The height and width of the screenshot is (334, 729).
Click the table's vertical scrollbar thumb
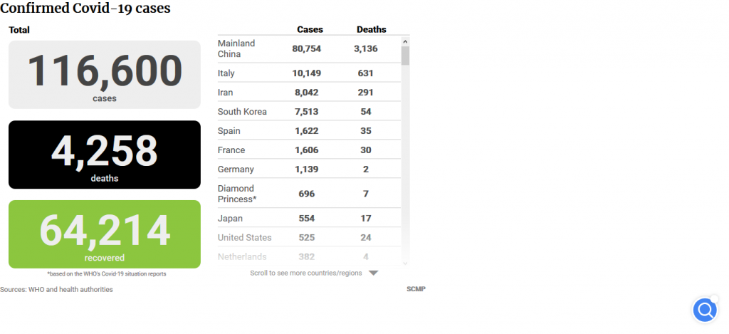[405, 56]
